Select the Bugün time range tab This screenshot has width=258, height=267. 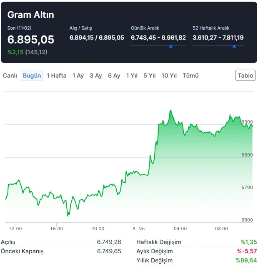[32, 76]
